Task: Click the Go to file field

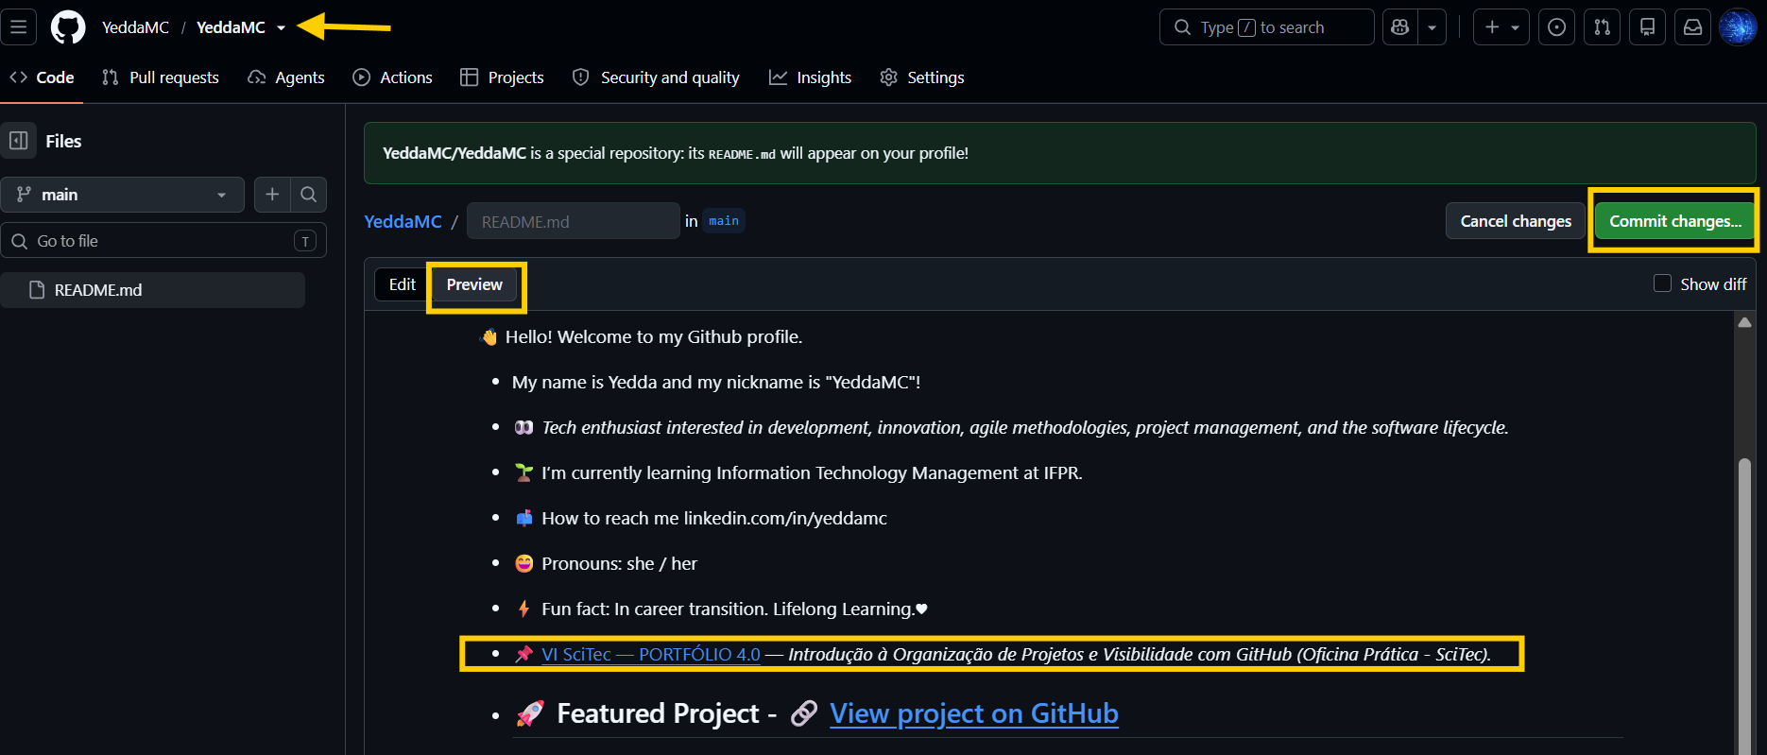Action: (x=164, y=241)
